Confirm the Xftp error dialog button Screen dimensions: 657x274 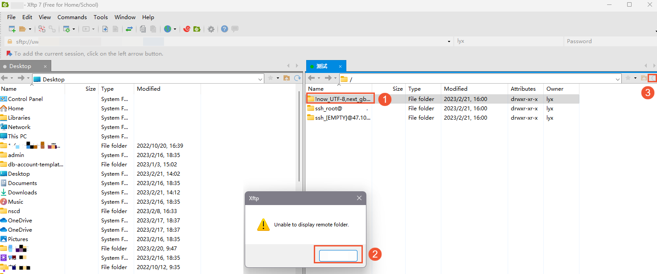coord(338,256)
